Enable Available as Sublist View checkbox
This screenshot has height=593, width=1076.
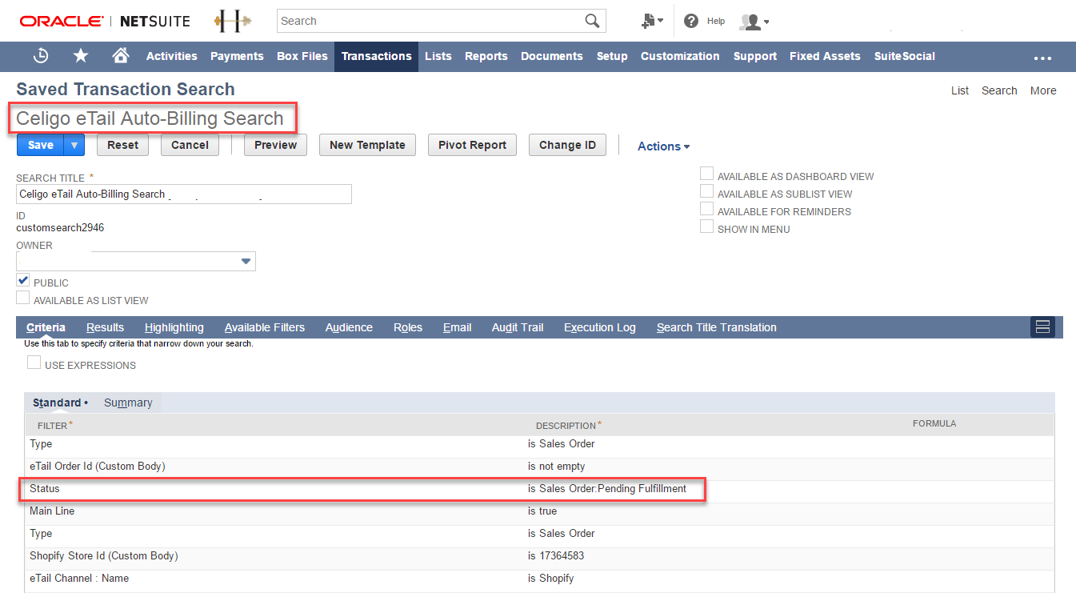[x=706, y=191]
